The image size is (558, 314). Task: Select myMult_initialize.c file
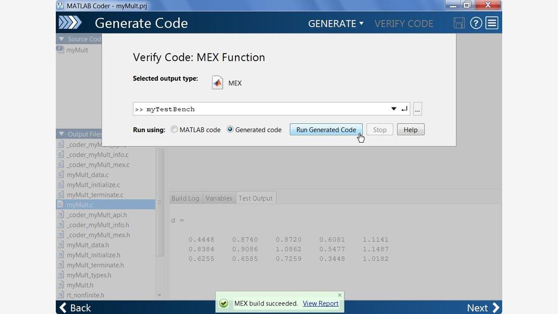pos(93,185)
